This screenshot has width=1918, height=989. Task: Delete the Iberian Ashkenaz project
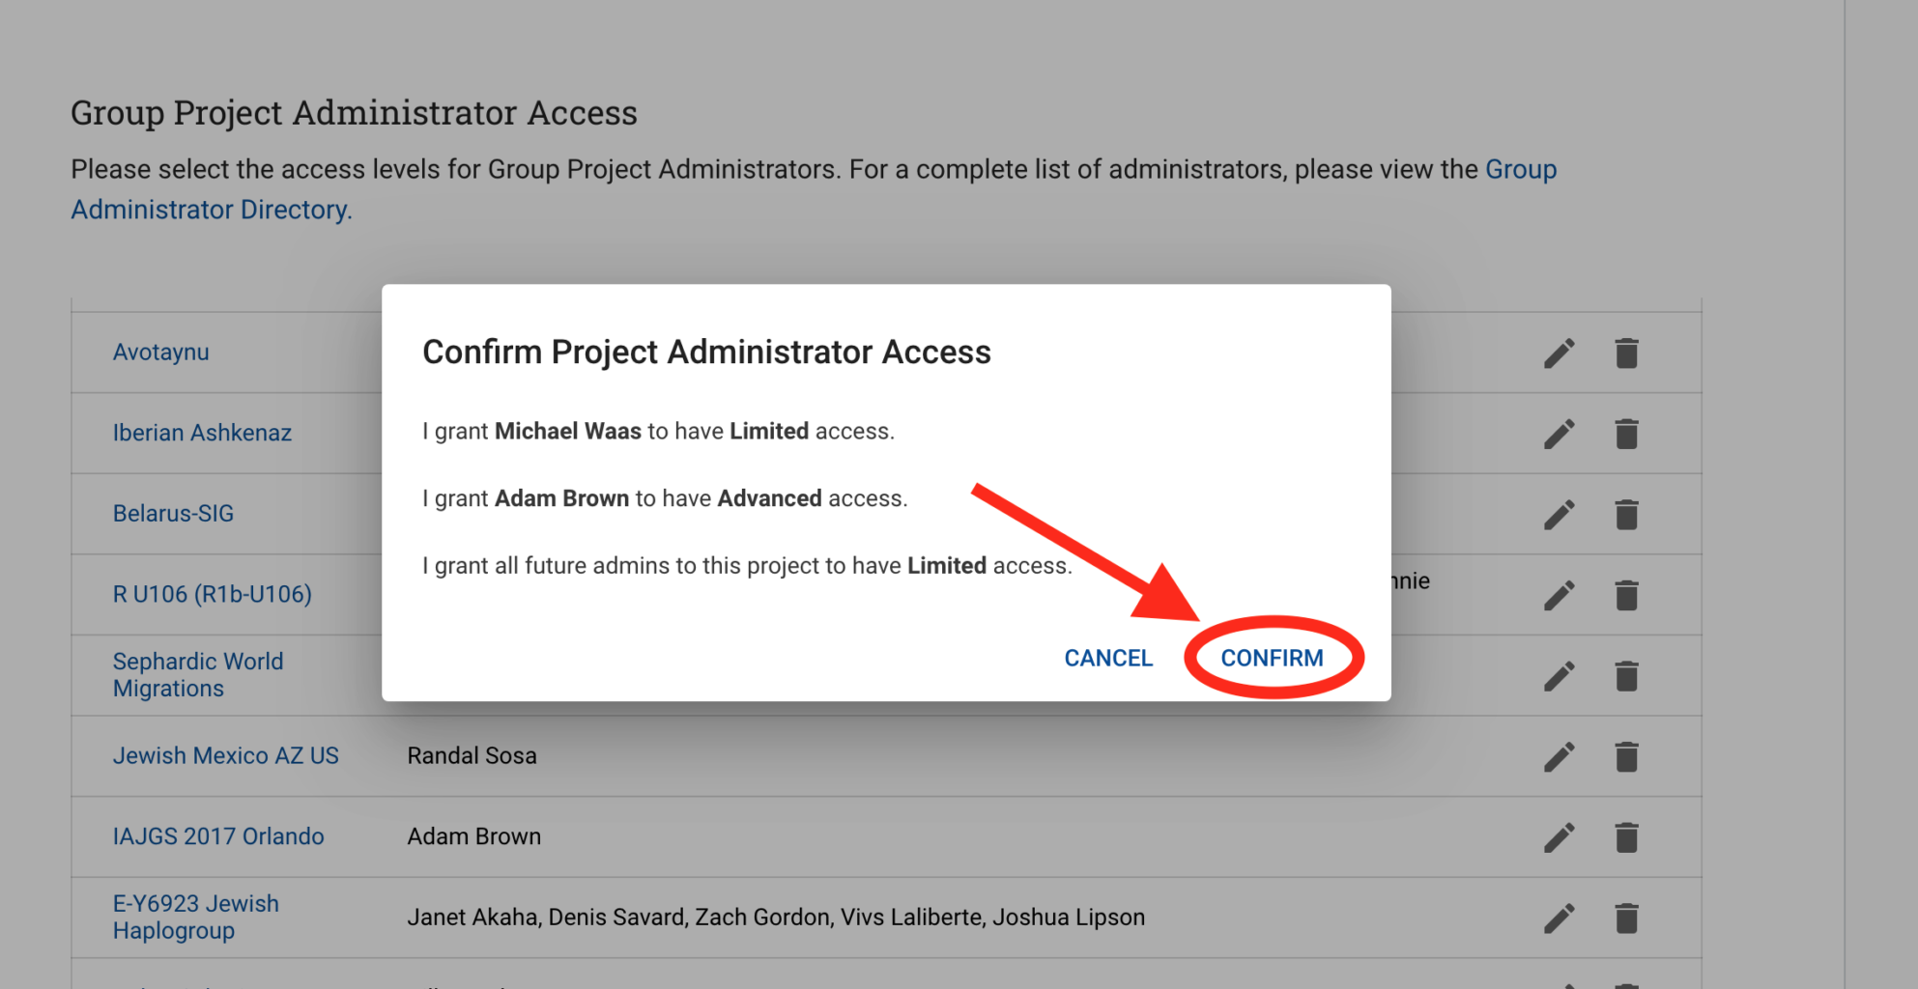click(x=1626, y=434)
